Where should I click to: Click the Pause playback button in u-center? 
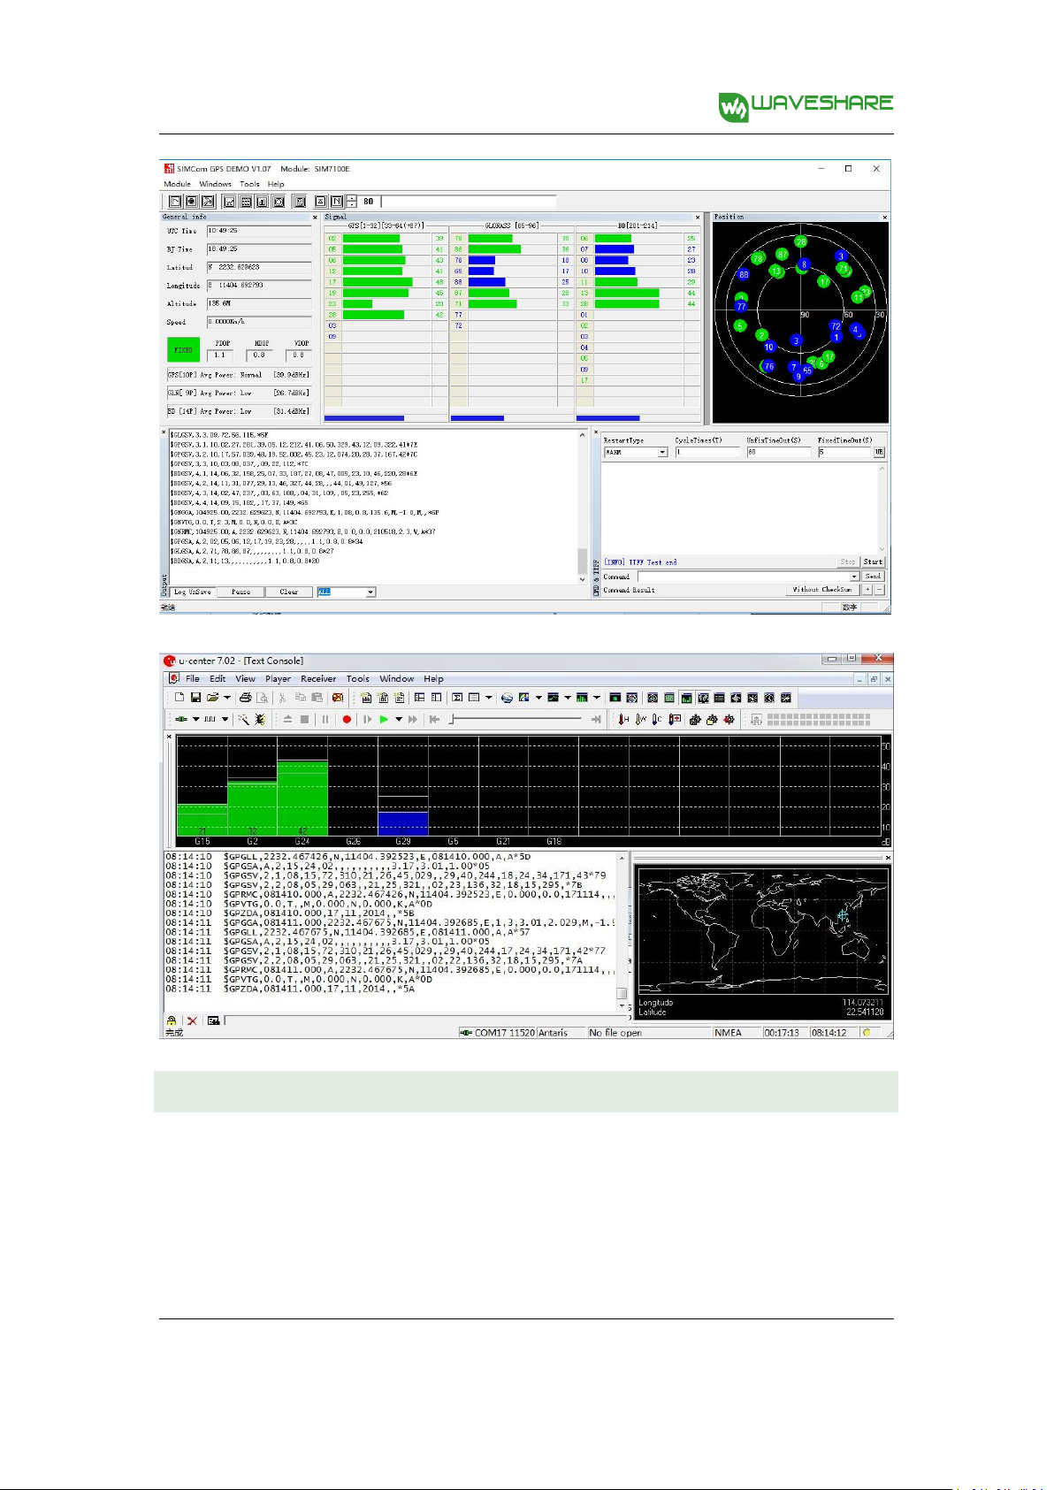pyautogui.click(x=325, y=720)
